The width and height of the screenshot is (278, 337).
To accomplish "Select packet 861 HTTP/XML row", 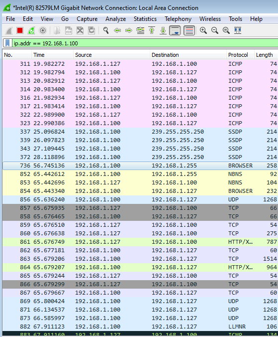I will [x=140, y=242].
